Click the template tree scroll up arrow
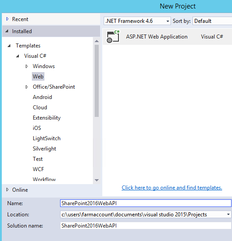The image size is (232, 241). coord(96,41)
